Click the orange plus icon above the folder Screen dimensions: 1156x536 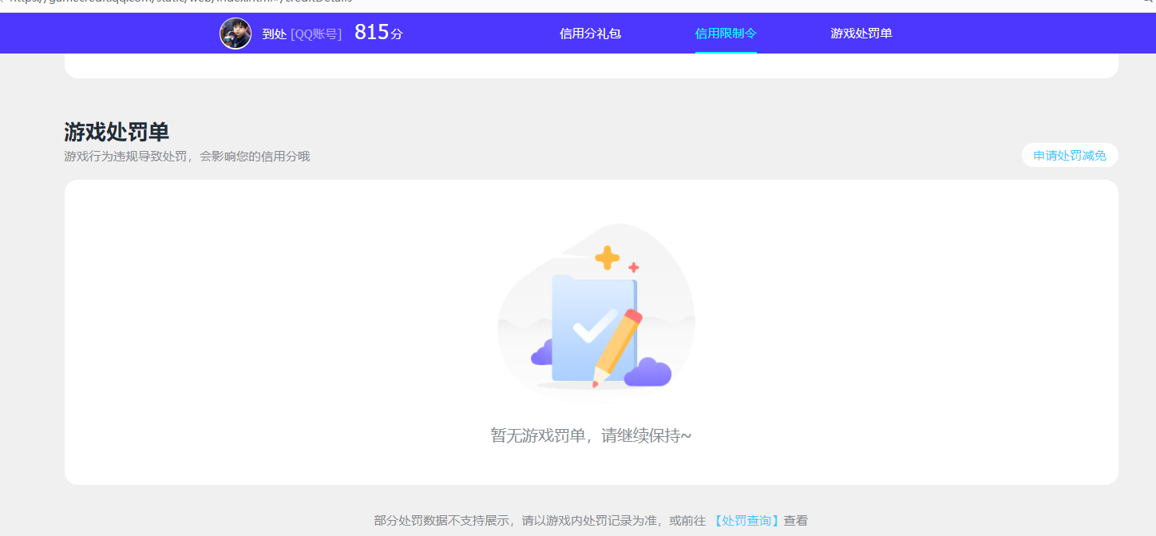(x=608, y=256)
